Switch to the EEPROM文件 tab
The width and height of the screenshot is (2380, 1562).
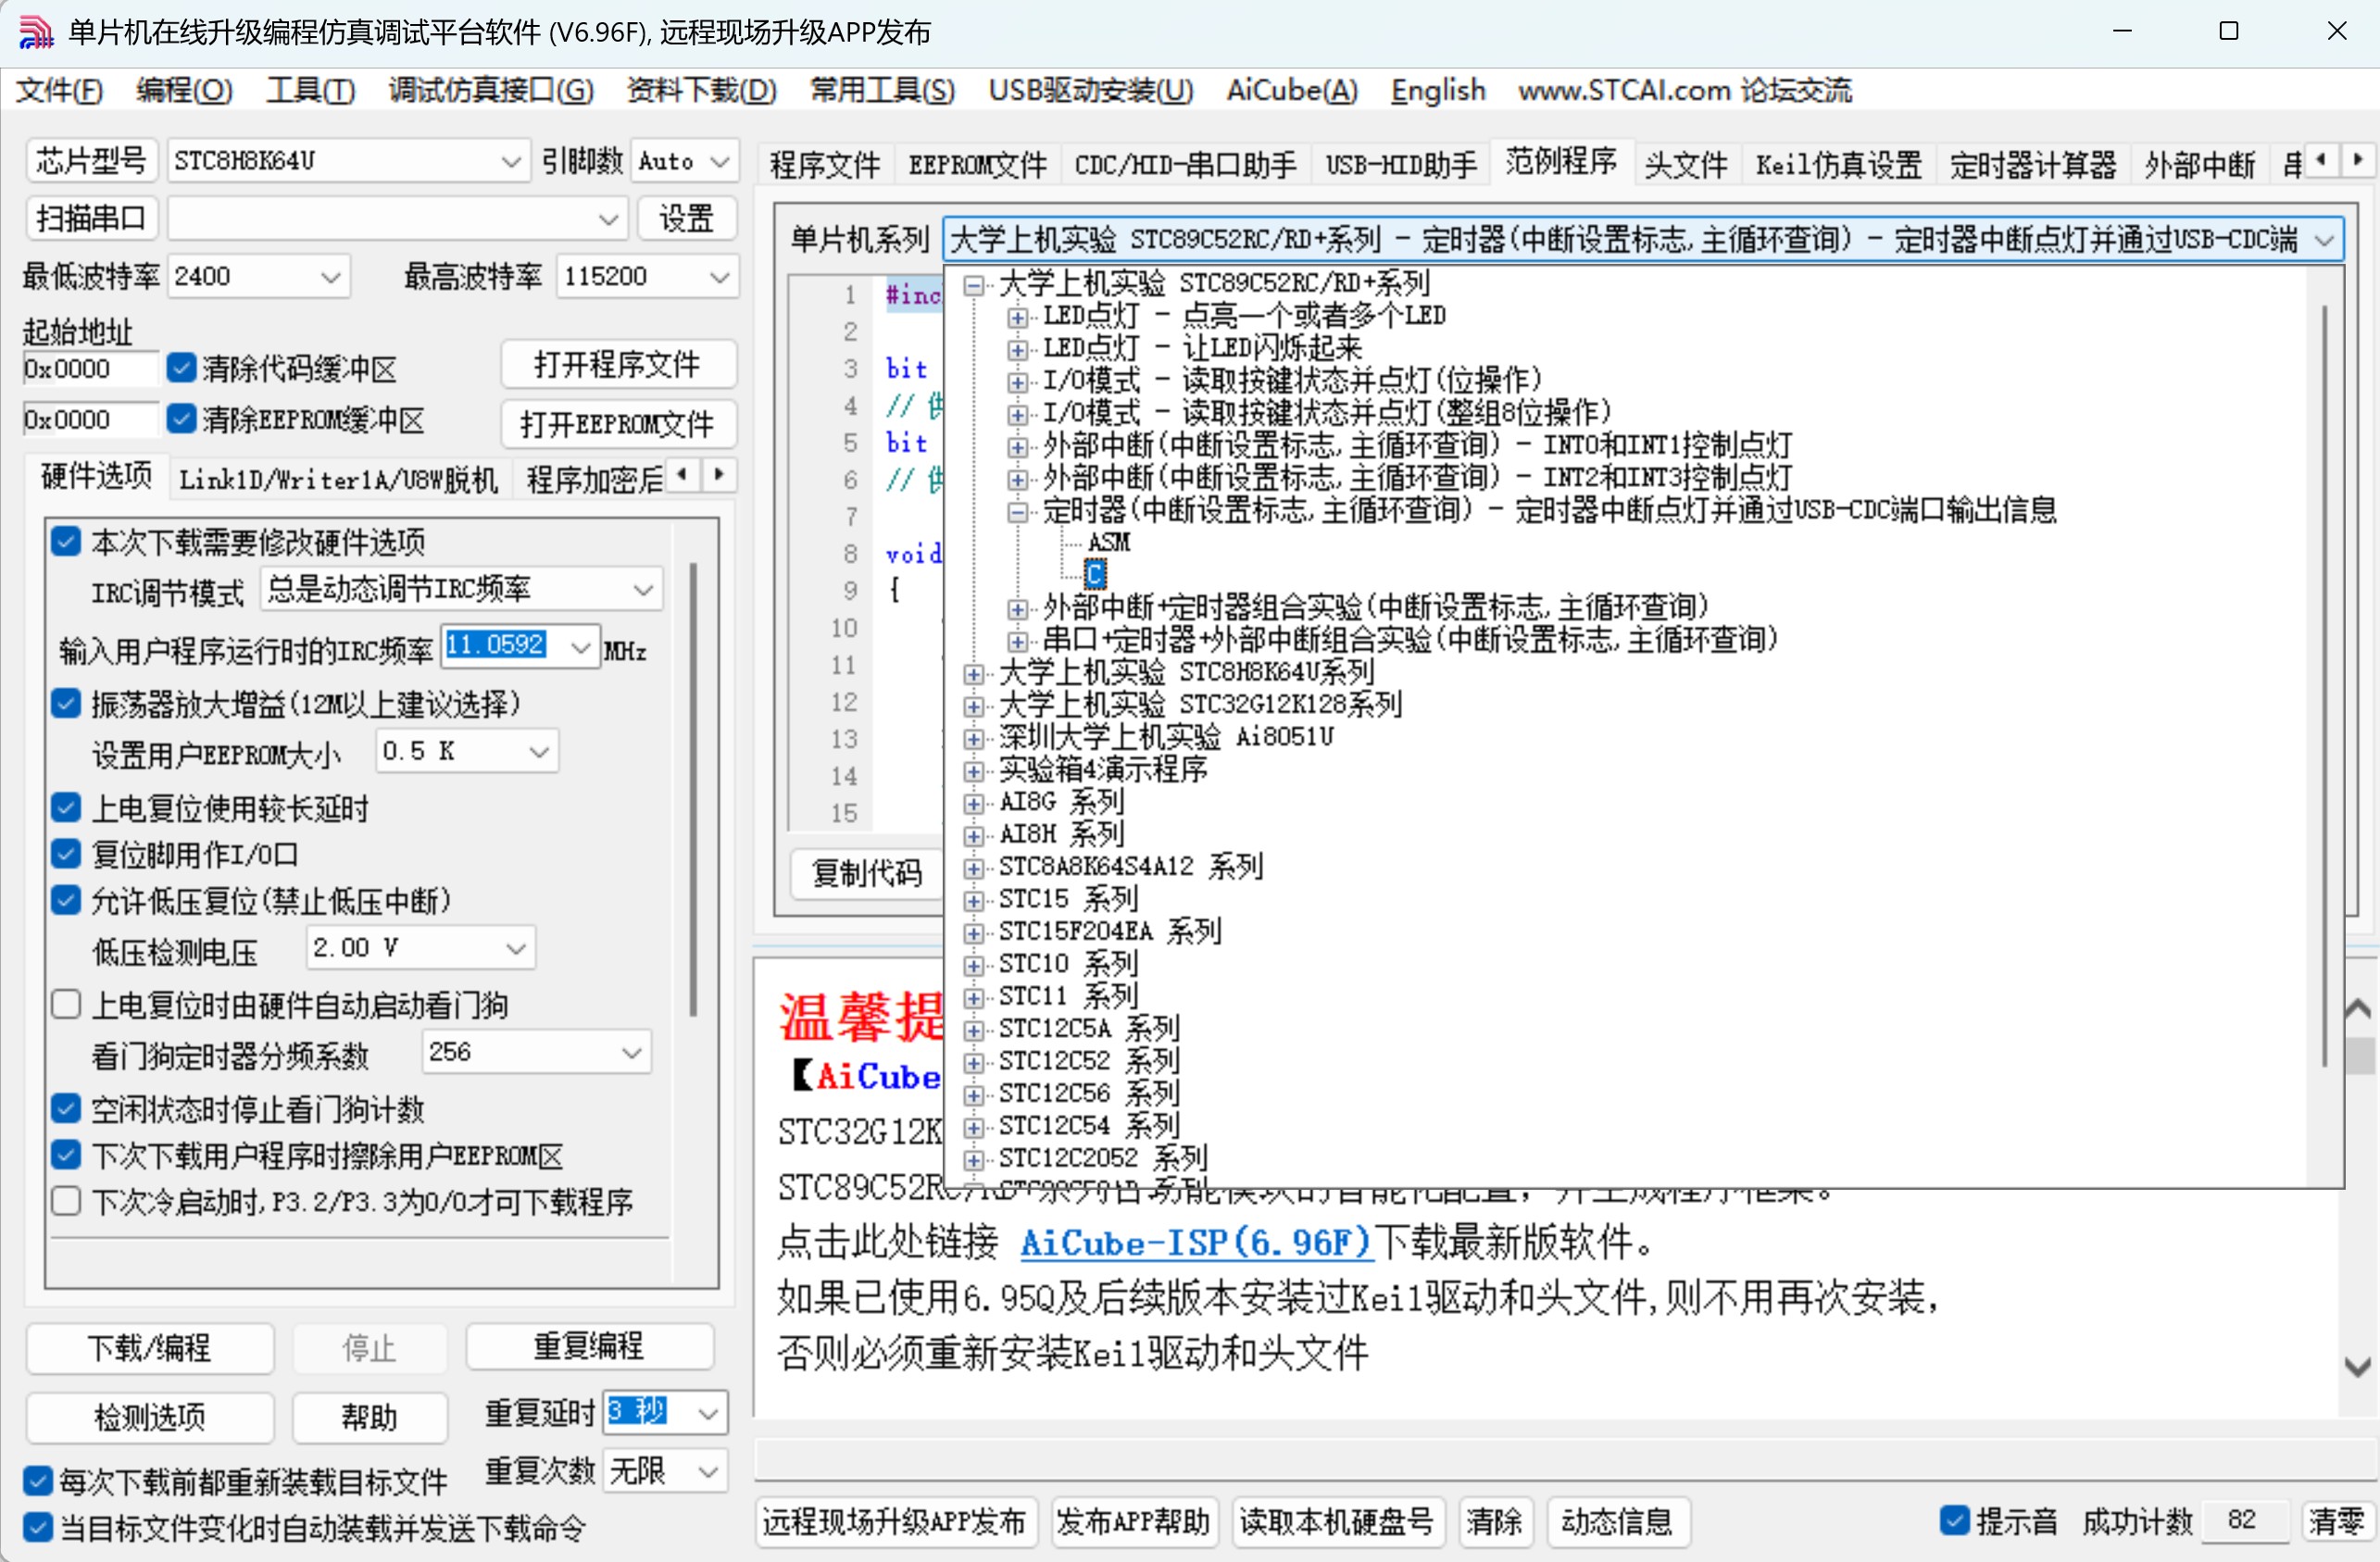point(975,163)
